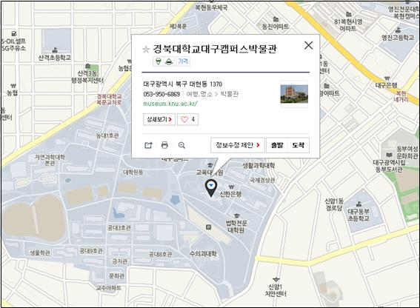Viewport: 420px width, 308px height.
Task: Set this place as 도착 destination
Action: tap(299, 145)
